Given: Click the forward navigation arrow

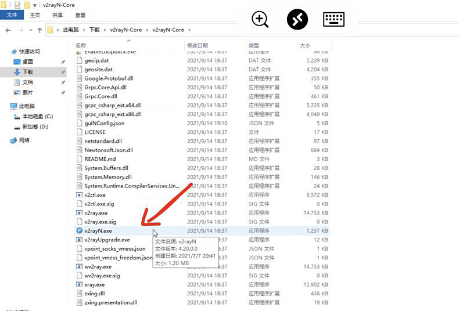Looking at the screenshot, I should 20,30.
